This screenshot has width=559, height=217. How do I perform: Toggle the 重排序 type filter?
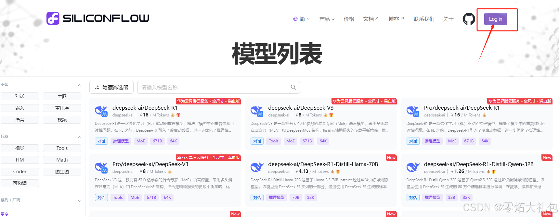click(x=62, y=108)
